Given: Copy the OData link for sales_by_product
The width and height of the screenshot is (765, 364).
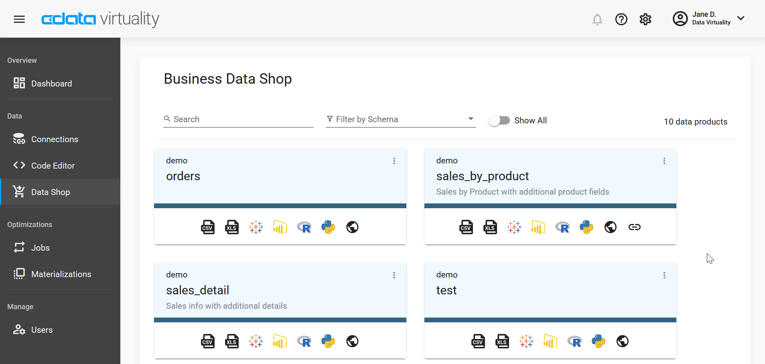Looking at the screenshot, I should 634,227.
